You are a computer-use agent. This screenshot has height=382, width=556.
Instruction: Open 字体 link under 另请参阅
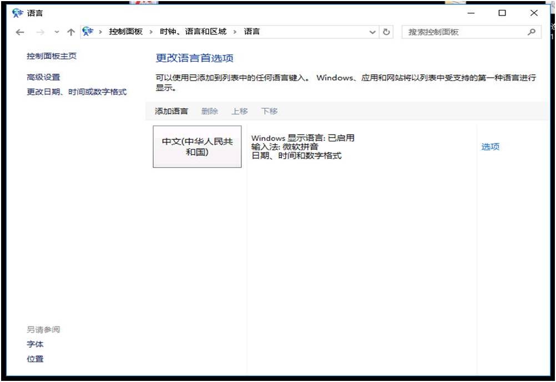click(35, 344)
